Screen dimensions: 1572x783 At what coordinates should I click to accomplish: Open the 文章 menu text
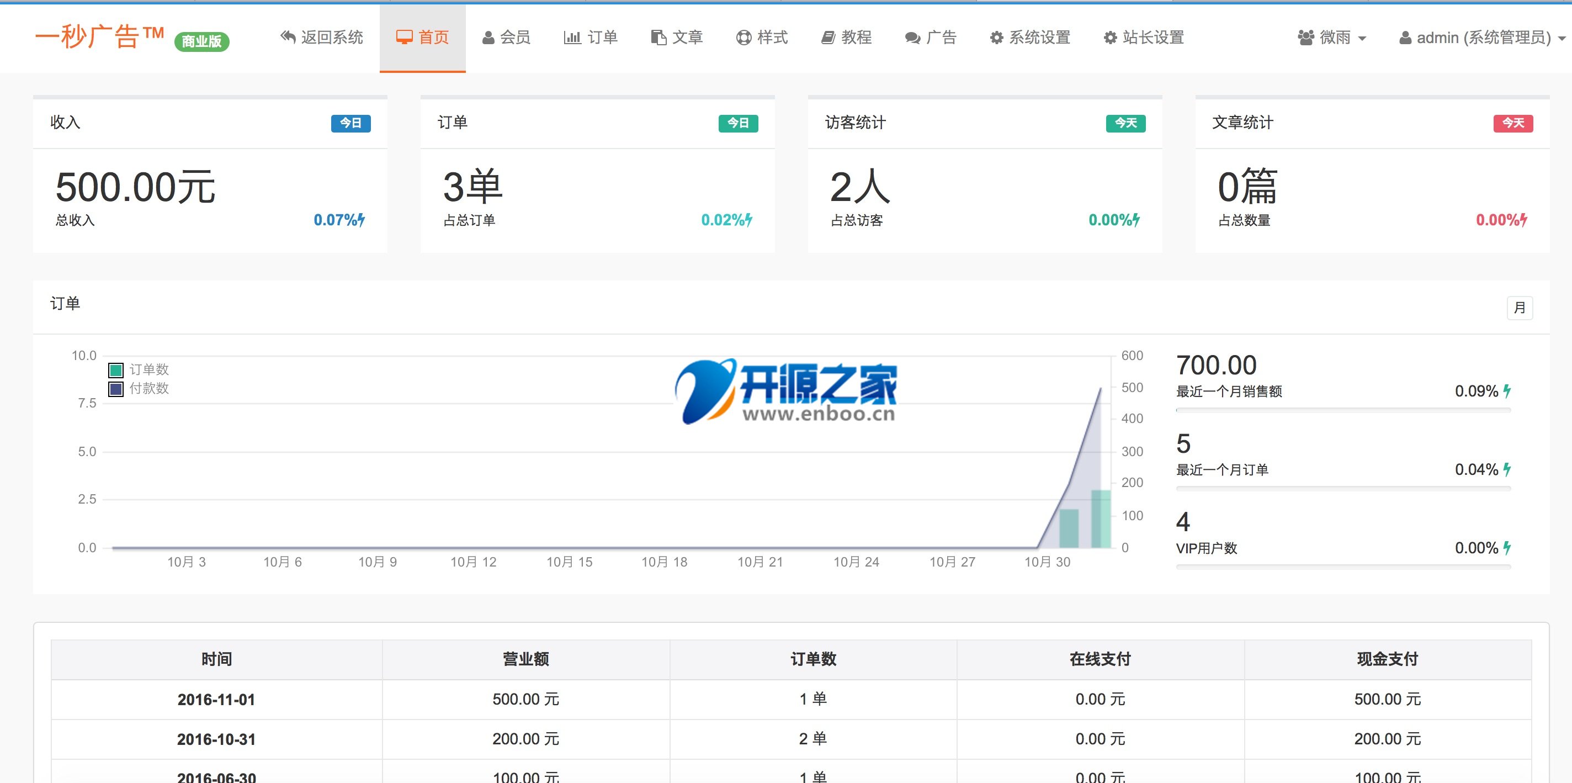pyautogui.click(x=688, y=37)
